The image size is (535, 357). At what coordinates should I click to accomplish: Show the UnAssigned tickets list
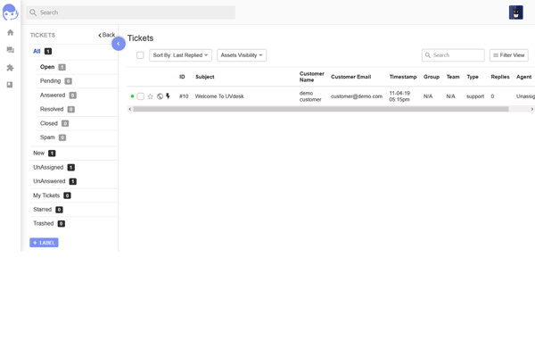[49, 167]
